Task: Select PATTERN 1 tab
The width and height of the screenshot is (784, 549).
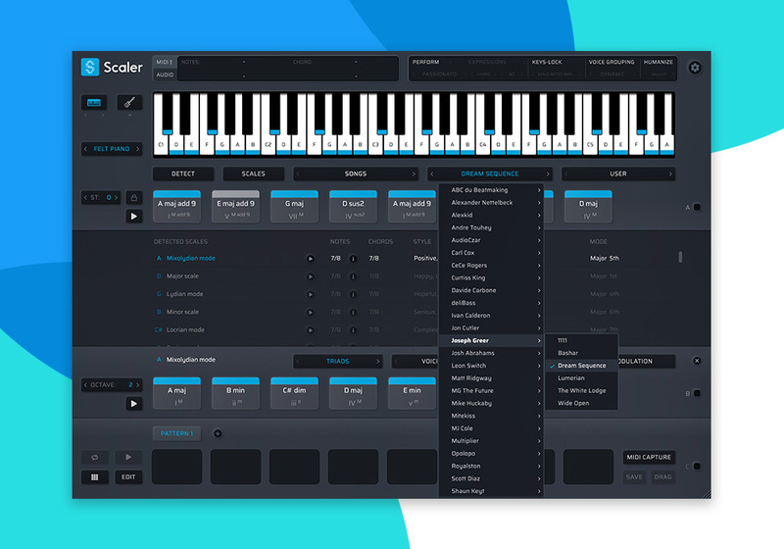Action: point(176,433)
